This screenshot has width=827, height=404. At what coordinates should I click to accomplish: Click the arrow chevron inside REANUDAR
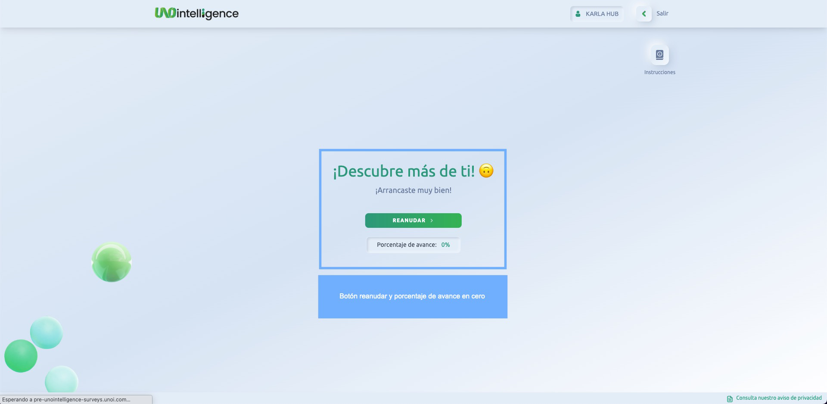pyautogui.click(x=432, y=221)
